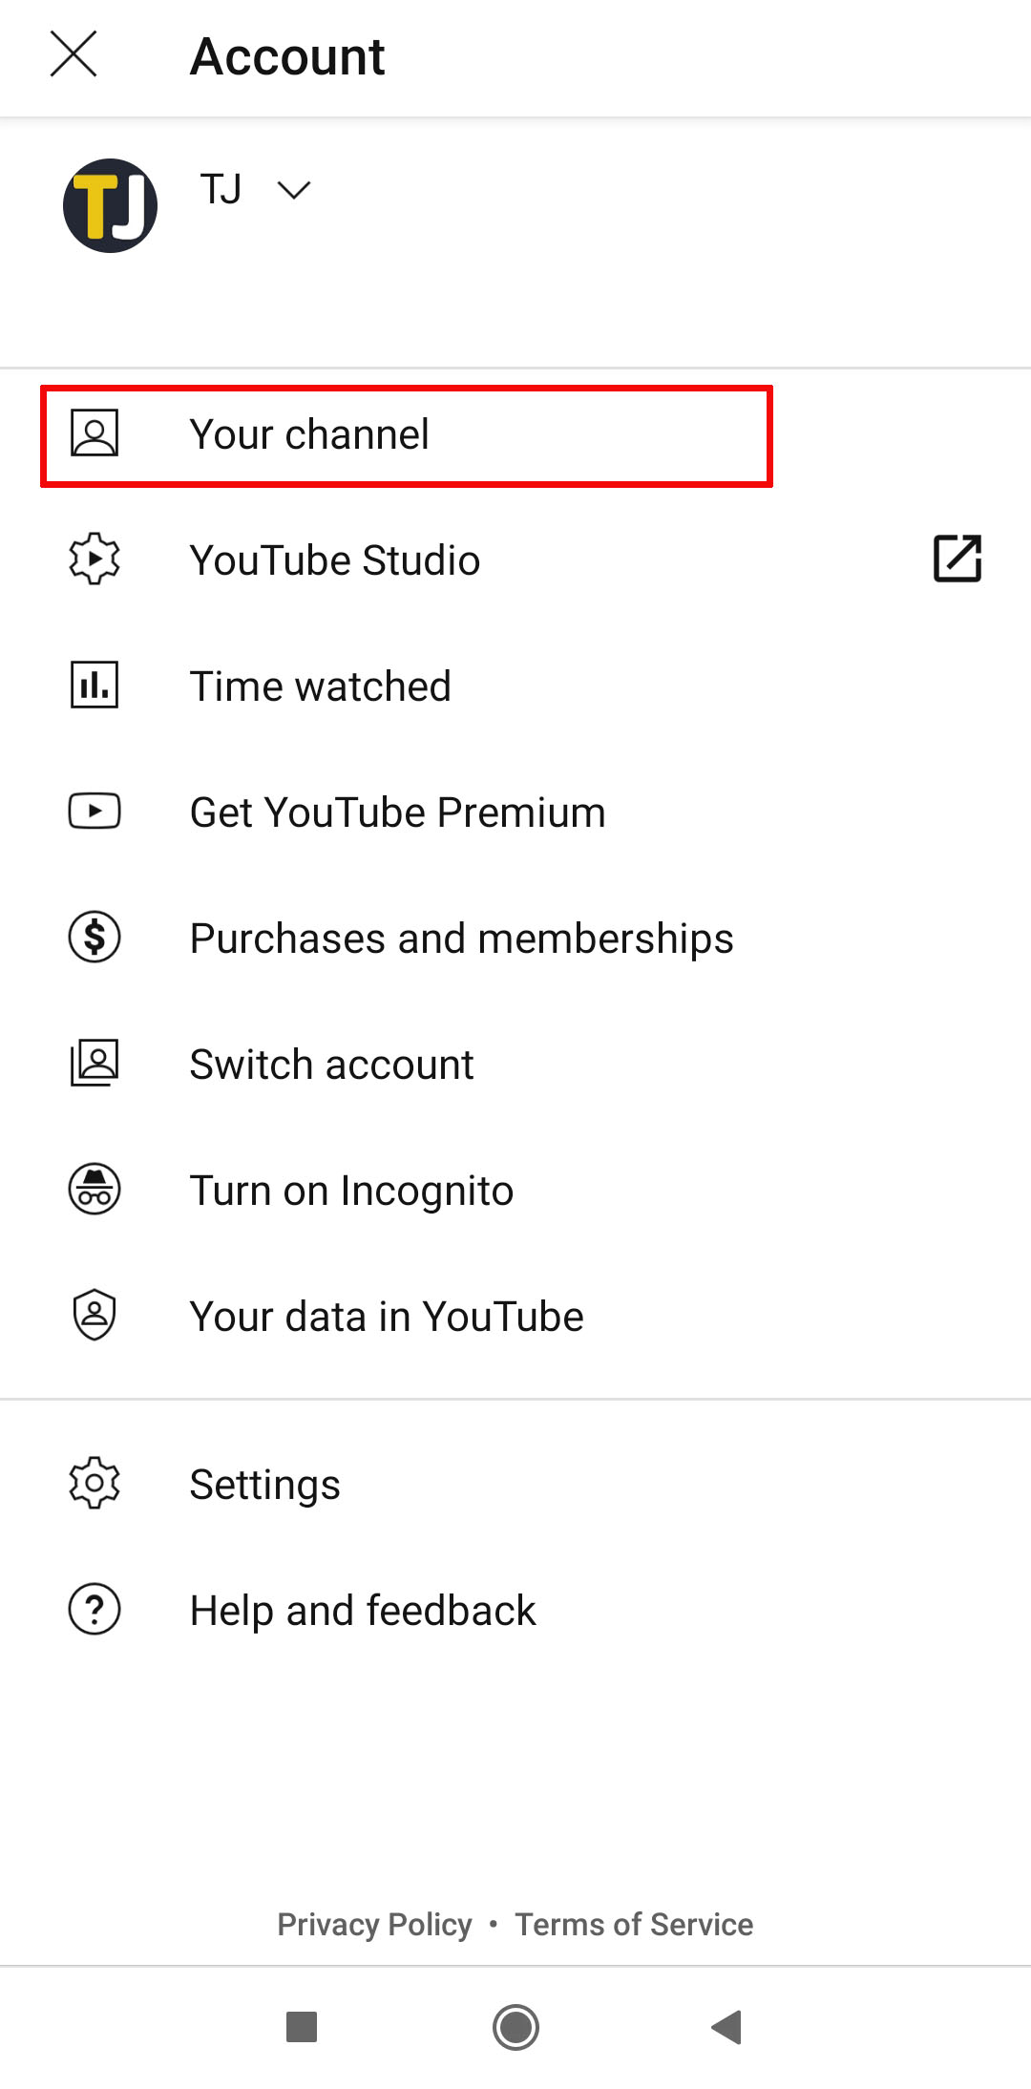Click the Incognito hat and glasses icon

tap(95, 1190)
